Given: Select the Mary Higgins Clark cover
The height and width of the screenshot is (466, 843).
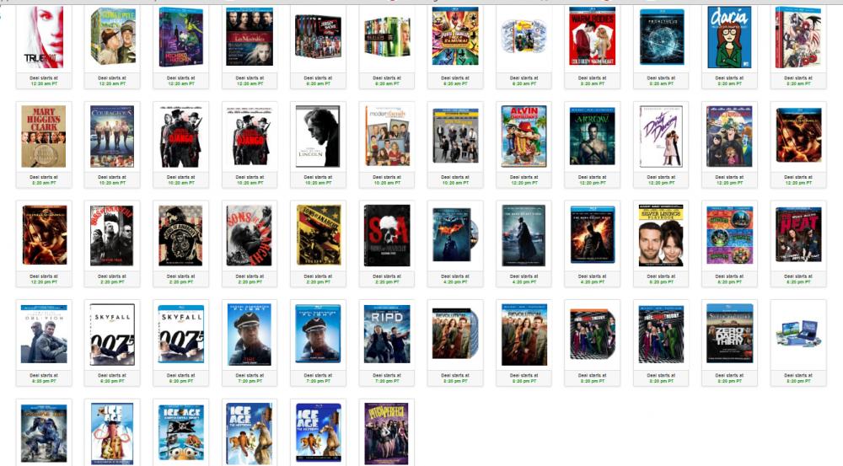Looking at the screenshot, I should (x=44, y=136).
